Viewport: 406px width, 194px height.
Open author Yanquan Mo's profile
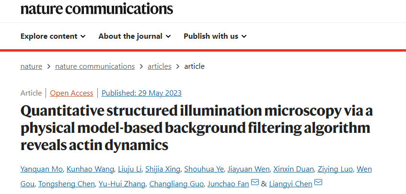(41, 169)
